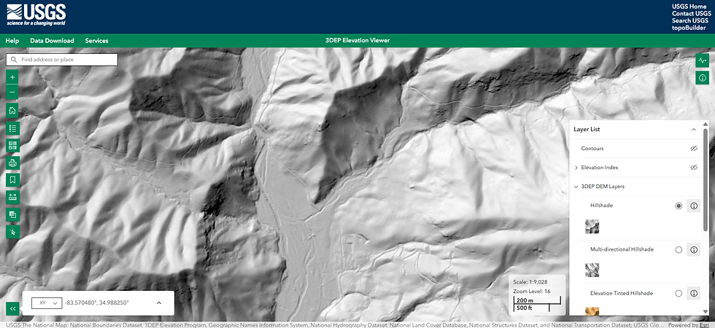Open info for Elevation Tinted Hillshade
Image resolution: width=715 pixels, height=328 pixels.
point(694,293)
